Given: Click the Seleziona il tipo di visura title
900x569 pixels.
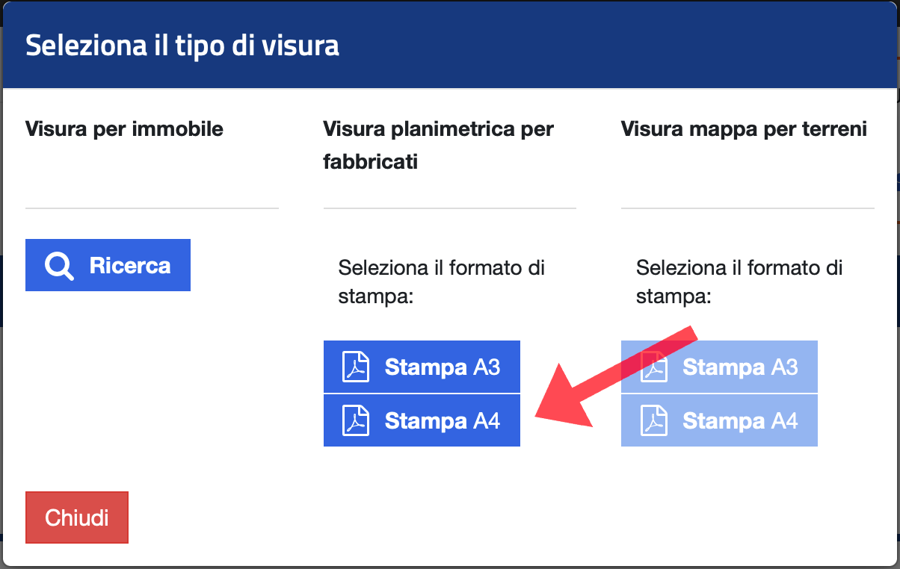Looking at the screenshot, I should tap(182, 45).
